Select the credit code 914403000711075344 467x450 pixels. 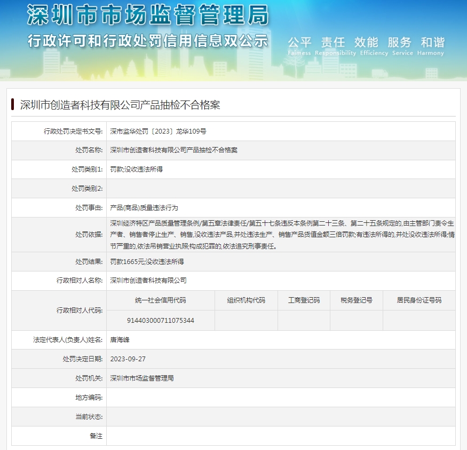(161, 320)
